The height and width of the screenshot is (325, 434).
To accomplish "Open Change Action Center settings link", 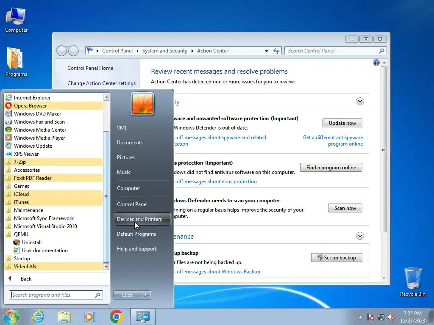I will click(102, 83).
